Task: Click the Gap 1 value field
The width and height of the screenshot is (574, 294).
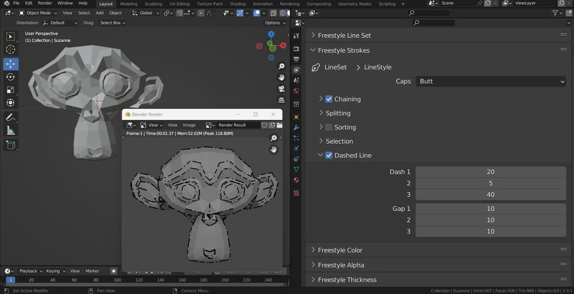Action: [x=491, y=208]
